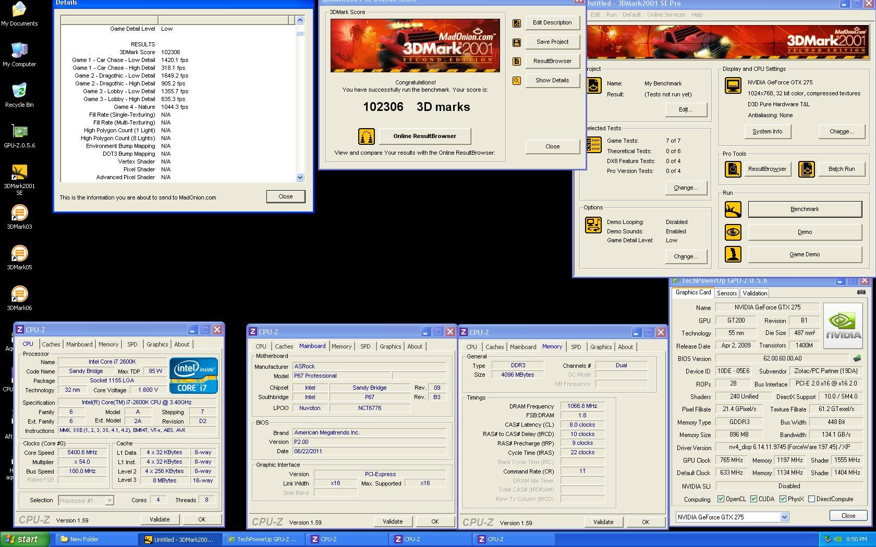
Task: Click Change... under Selected Tests
Action: (x=685, y=188)
